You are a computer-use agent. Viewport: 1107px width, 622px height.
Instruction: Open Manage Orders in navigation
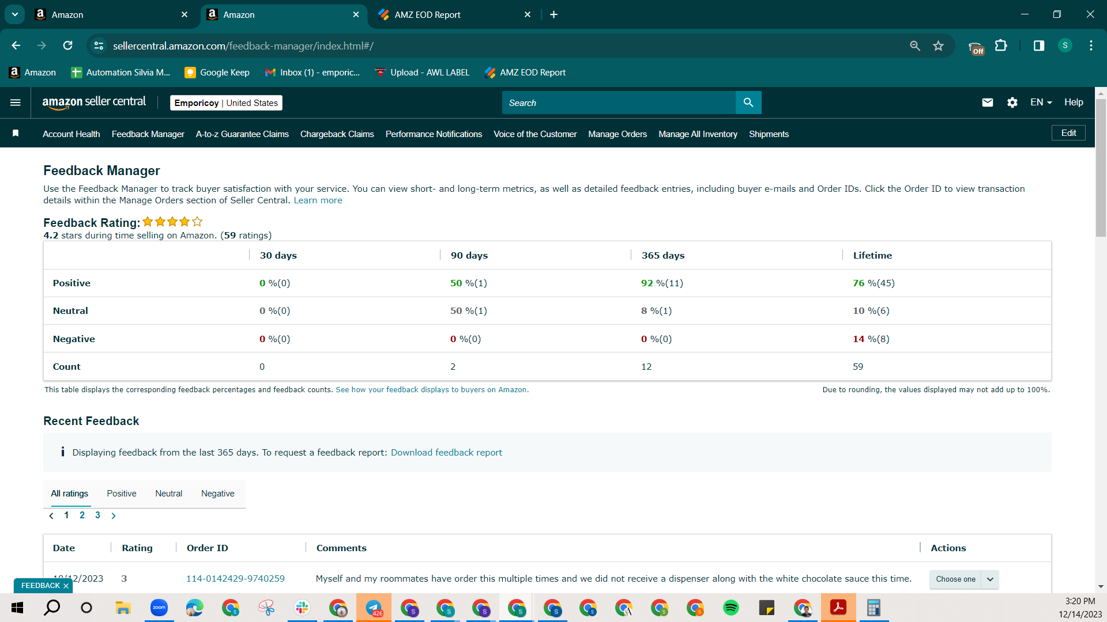(x=617, y=134)
